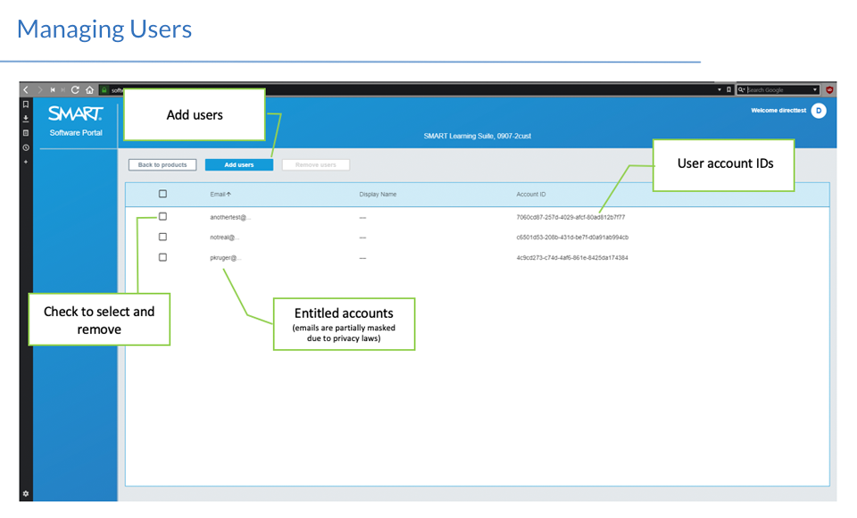Click the browser forward arrow

pyautogui.click(x=40, y=89)
